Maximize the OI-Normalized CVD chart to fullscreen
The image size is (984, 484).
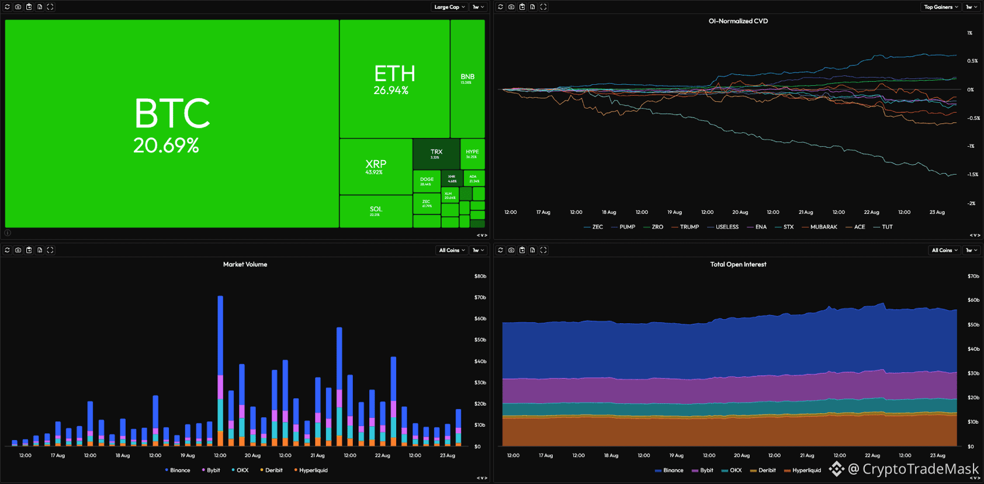(x=543, y=7)
